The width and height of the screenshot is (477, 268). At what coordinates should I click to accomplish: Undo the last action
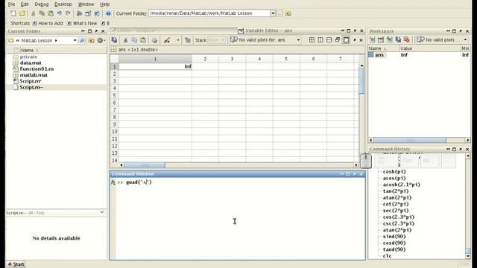(60, 13)
